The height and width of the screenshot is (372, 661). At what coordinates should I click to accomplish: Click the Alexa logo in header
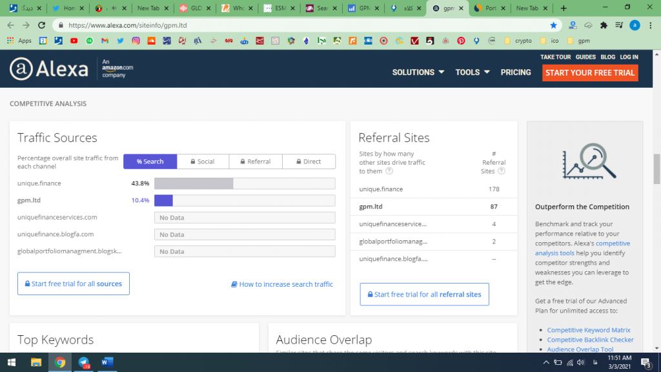(x=49, y=69)
